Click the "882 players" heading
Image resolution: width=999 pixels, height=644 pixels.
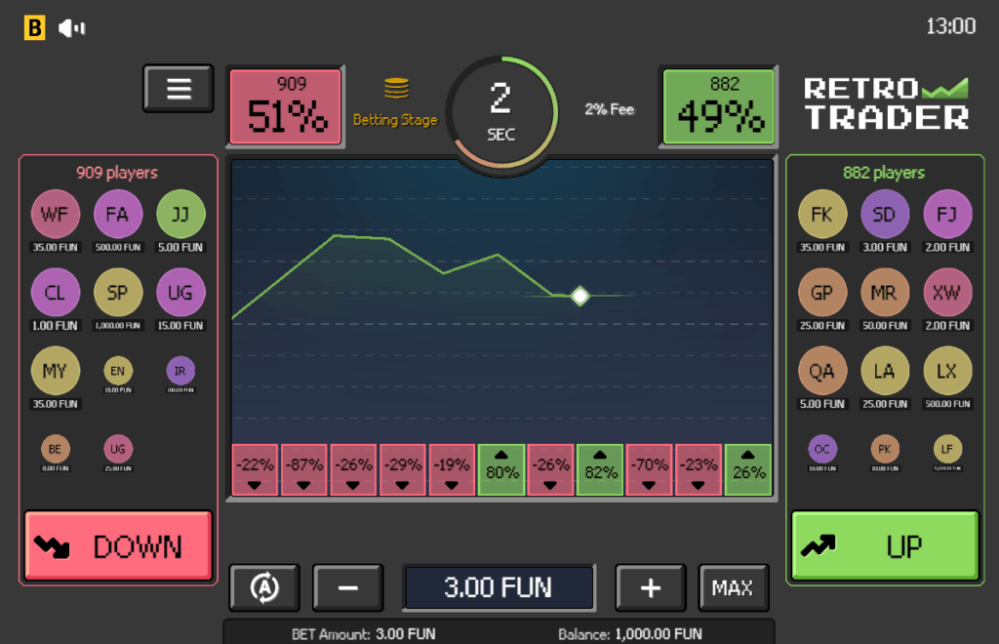(x=884, y=173)
